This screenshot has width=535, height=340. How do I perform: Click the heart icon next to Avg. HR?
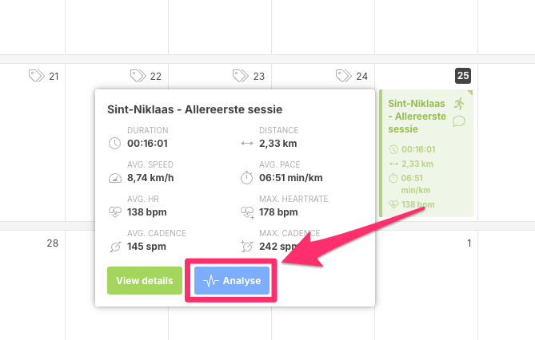[114, 212]
